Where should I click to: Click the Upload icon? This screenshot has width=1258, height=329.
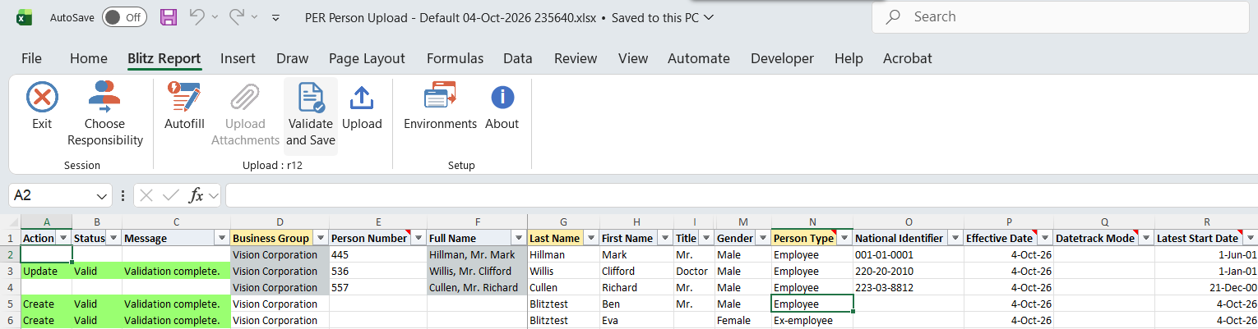[362, 98]
